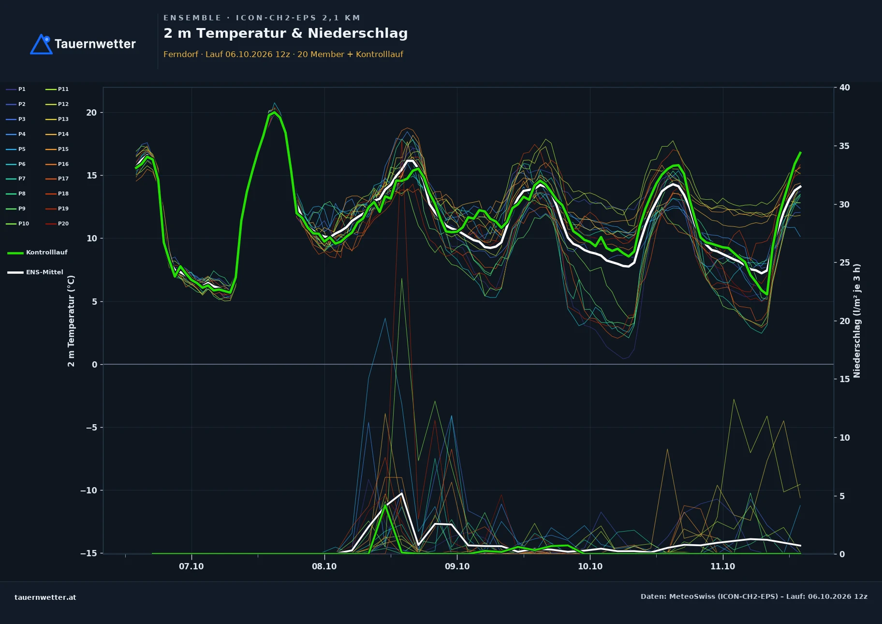Click the Ferndorf run subtitle text

coord(283,54)
